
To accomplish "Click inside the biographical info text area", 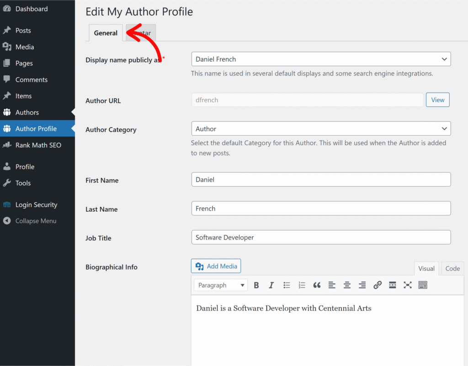I will [x=327, y=331].
